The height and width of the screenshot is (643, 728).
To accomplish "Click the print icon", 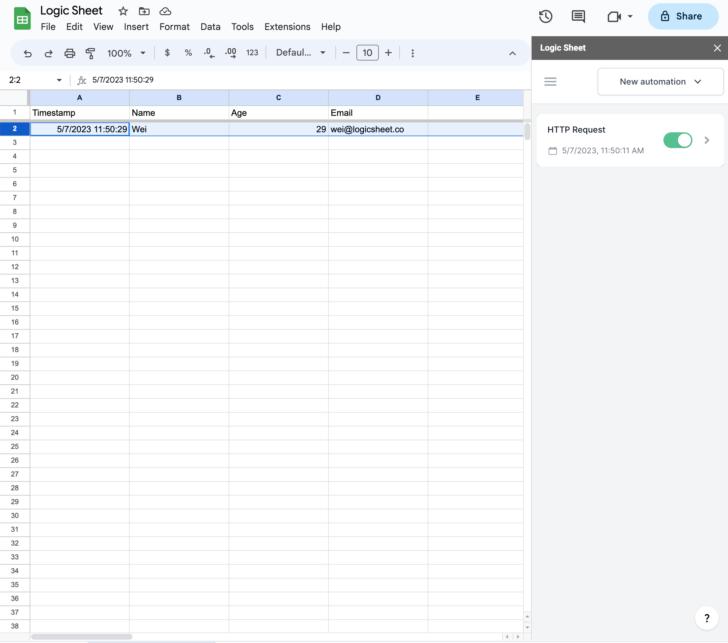I will coord(70,53).
